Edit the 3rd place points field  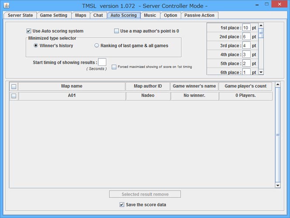click(246, 46)
